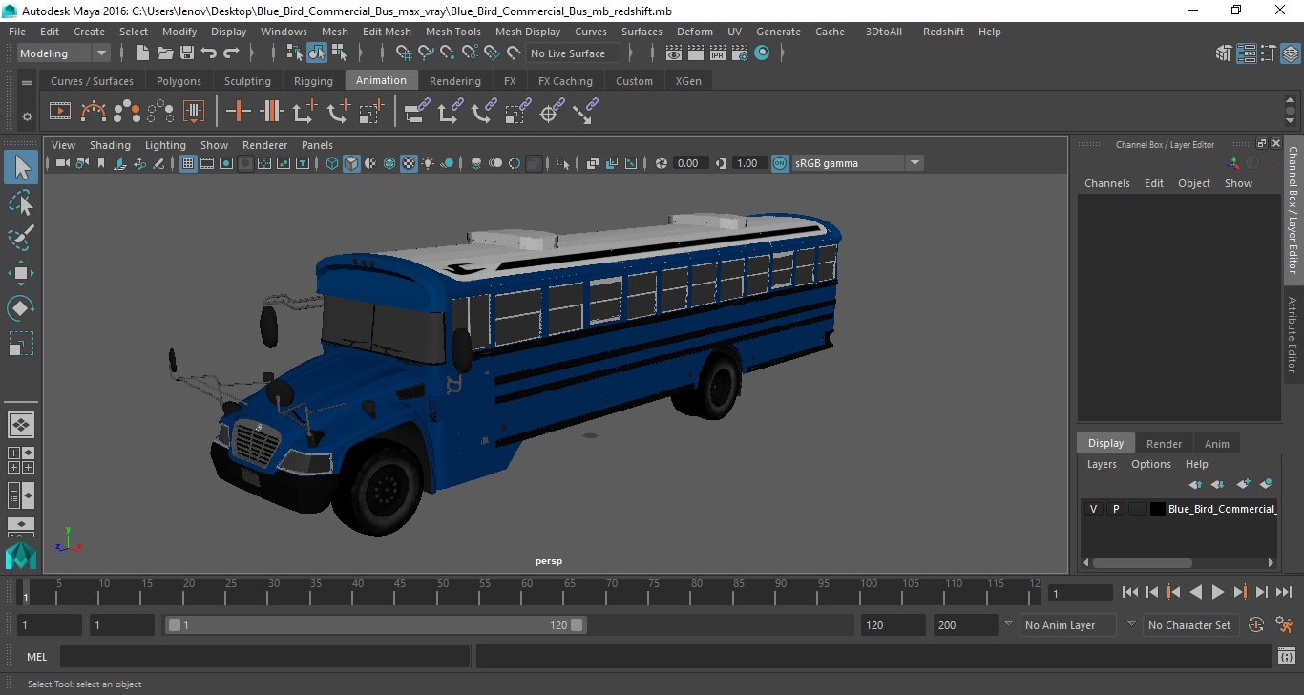The image size is (1304, 695).
Task: Click the Ghost selected shelf icon
Action: point(127,112)
